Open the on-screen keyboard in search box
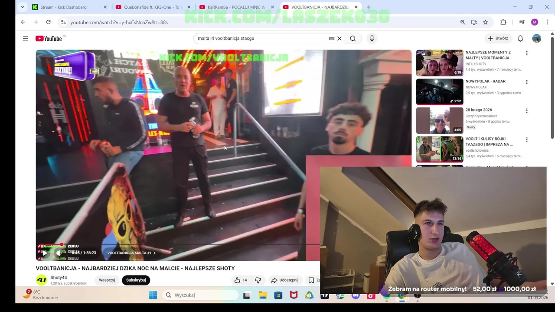The width and height of the screenshot is (555, 312). click(332, 39)
